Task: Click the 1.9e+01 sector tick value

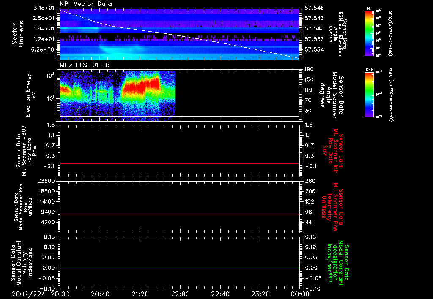Action: tap(44, 29)
